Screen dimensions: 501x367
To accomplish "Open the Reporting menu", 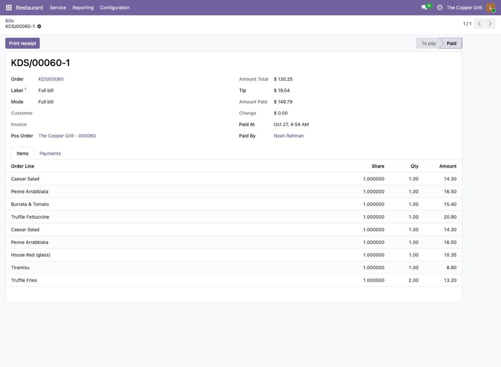I will click(x=83, y=8).
